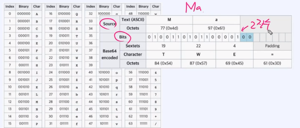Select binary value '010011'

[x=64, y=36]
